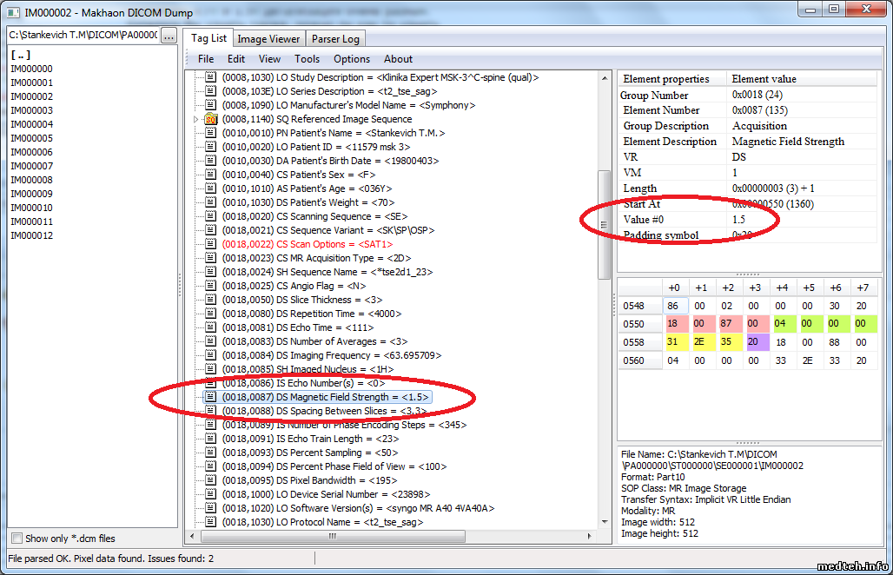893x575 pixels.
Task: Click the tag icon next to Magnetic Field Strength
Action: (x=210, y=397)
